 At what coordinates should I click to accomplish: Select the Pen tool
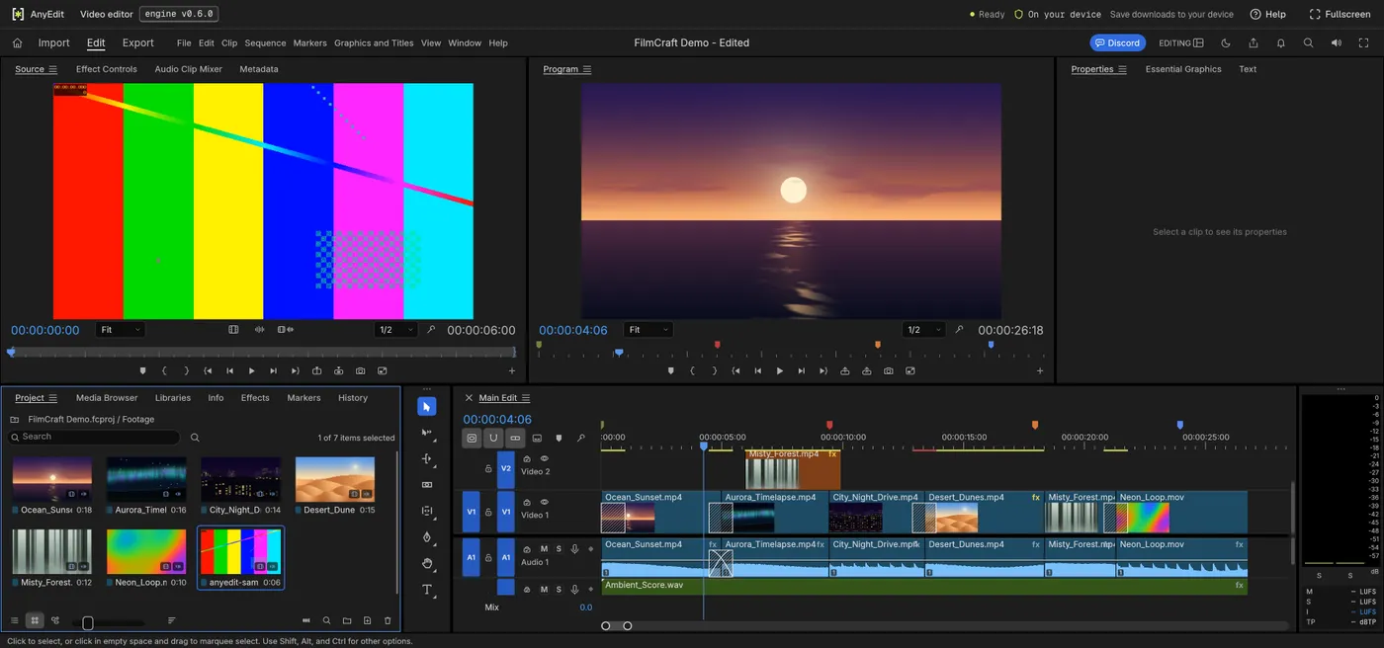pyautogui.click(x=427, y=537)
